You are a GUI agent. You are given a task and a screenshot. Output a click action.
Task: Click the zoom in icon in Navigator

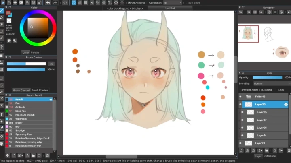click(x=241, y=12)
